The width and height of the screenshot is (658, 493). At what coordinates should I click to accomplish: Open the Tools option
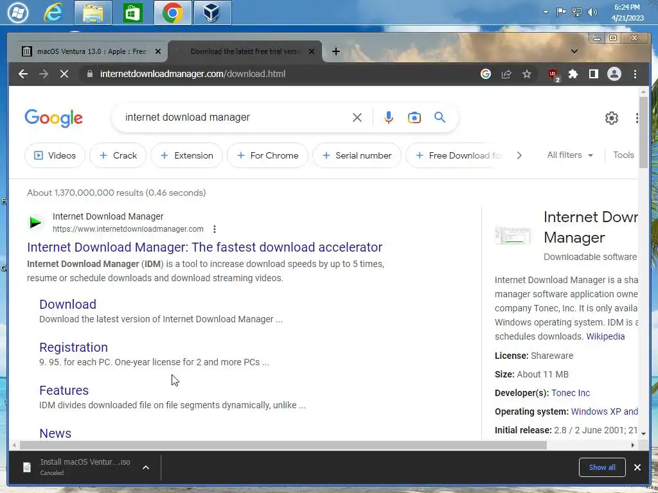point(623,155)
